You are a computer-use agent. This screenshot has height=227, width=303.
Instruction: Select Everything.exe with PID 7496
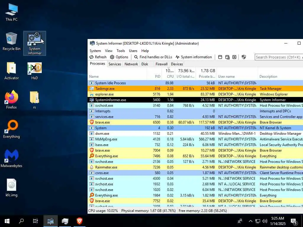195,156
